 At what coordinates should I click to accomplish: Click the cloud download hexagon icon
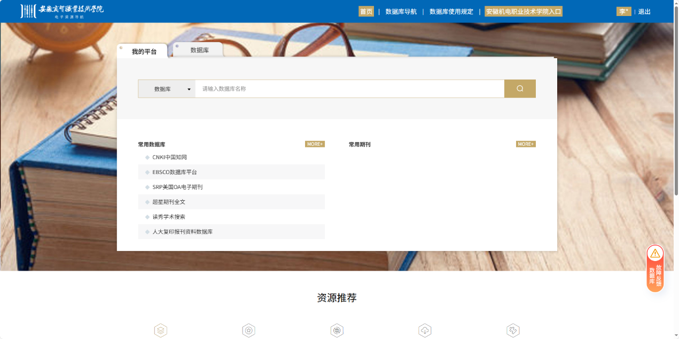tap(425, 330)
